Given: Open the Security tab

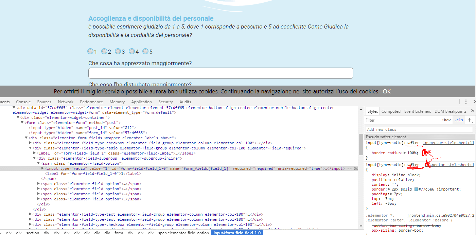Looking at the screenshot, I should pos(165,102).
